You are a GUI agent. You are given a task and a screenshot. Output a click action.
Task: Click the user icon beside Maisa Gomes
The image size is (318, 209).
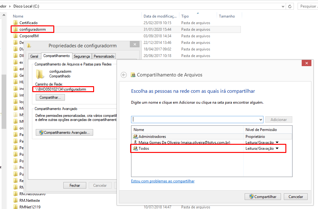[135, 142]
